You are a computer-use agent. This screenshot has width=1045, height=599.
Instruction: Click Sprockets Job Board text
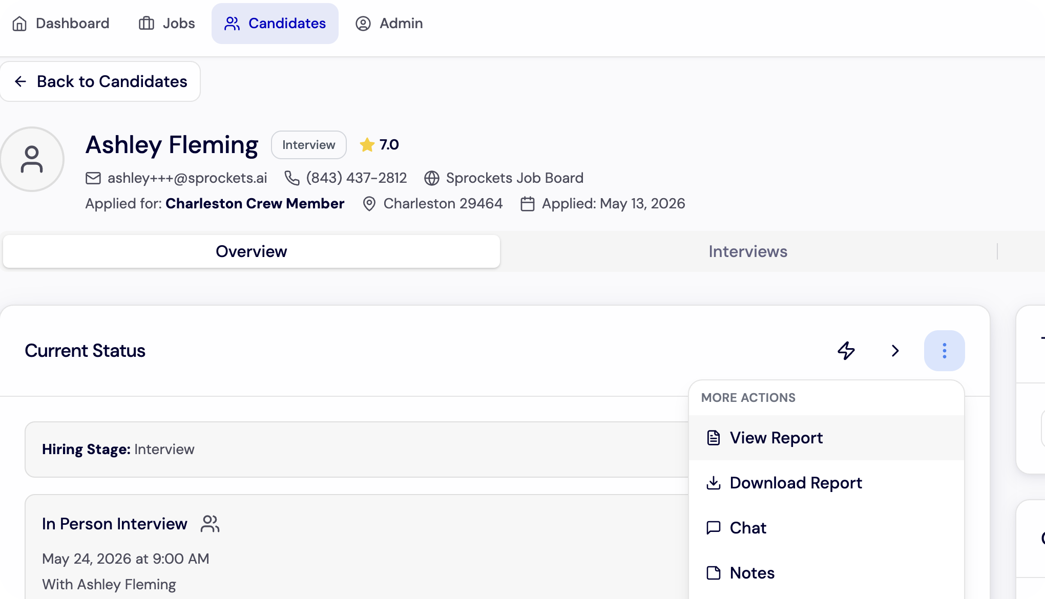(x=514, y=178)
